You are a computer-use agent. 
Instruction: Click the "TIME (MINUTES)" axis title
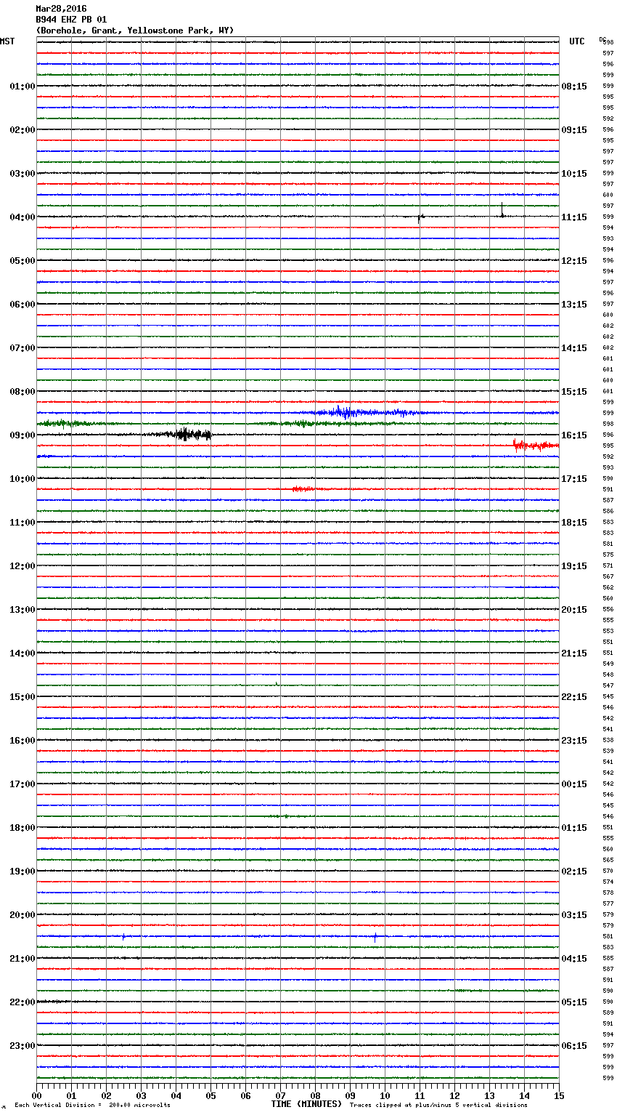point(306,1104)
